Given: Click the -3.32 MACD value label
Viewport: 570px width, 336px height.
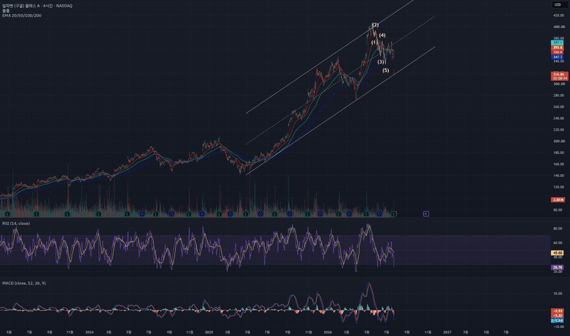Looking at the screenshot, I should pyautogui.click(x=558, y=316).
